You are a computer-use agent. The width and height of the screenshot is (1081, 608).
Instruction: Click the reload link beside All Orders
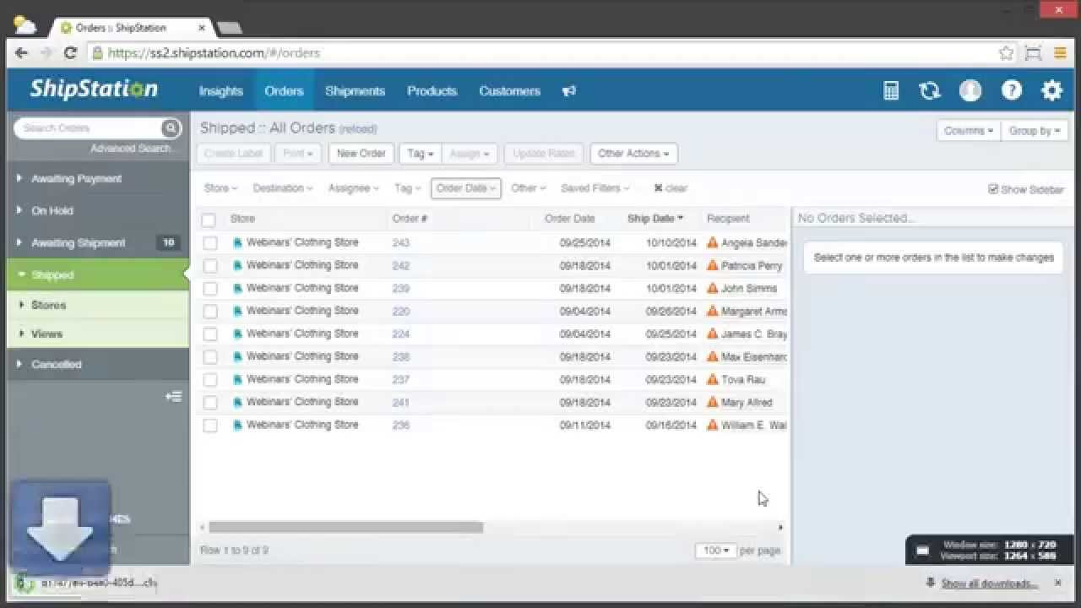358,129
